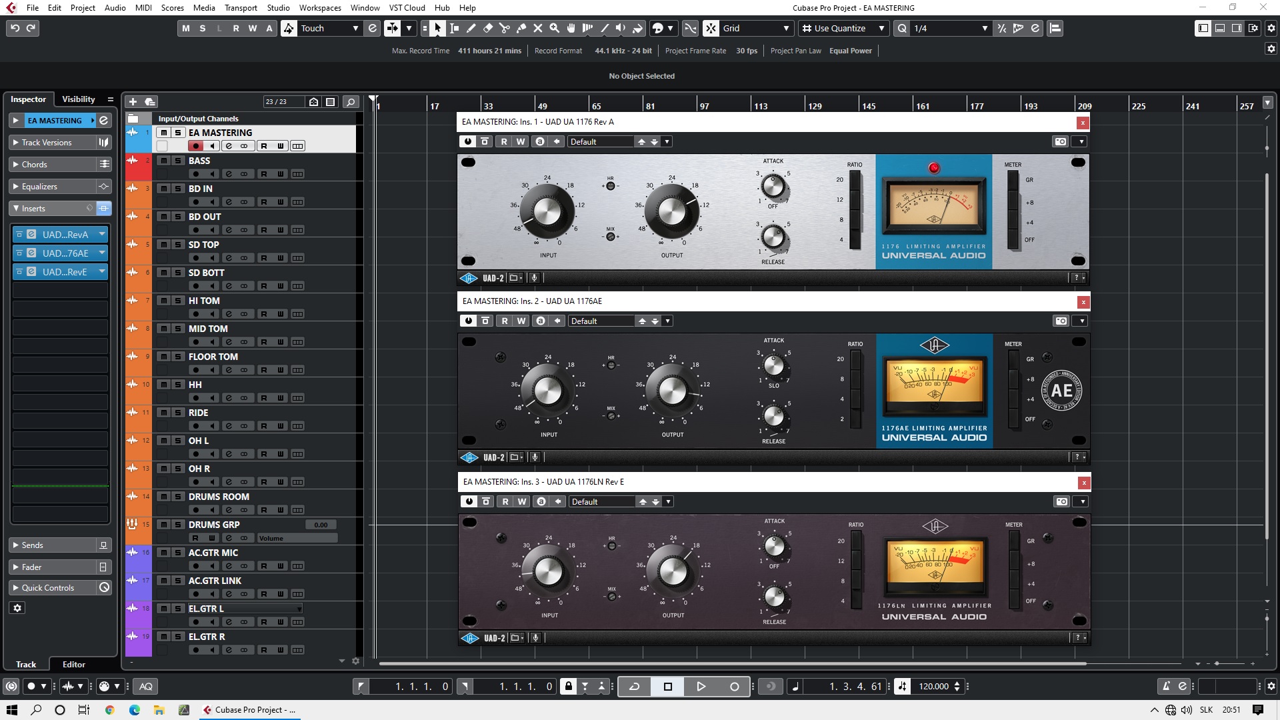Screen dimensions: 1280x720
Task: Open Windows Start menu
Action: (x=12, y=709)
